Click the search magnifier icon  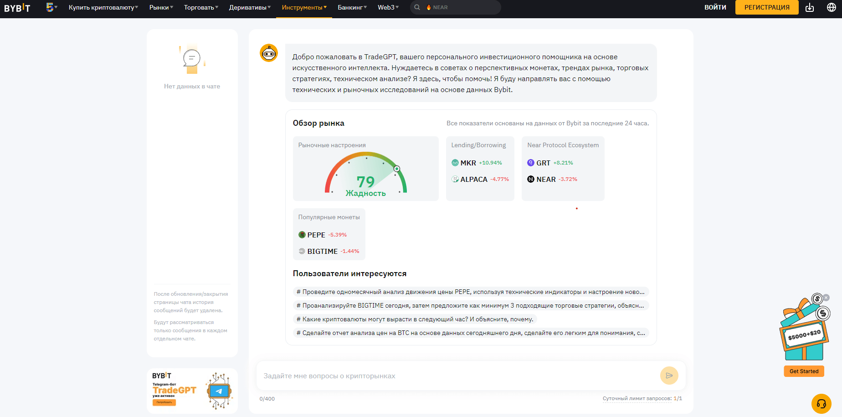417,7
